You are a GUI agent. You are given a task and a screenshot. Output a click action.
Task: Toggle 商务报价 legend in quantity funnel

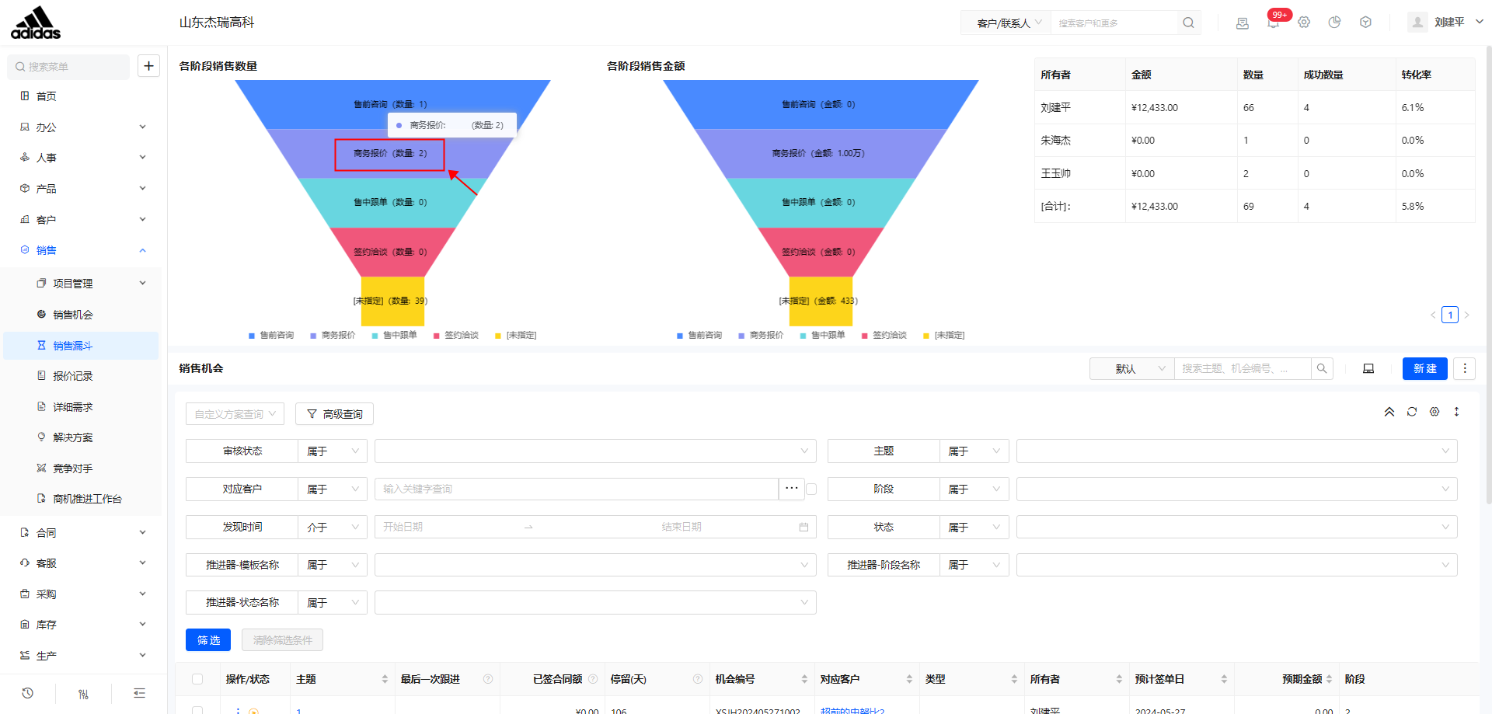pyautogui.click(x=333, y=336)
